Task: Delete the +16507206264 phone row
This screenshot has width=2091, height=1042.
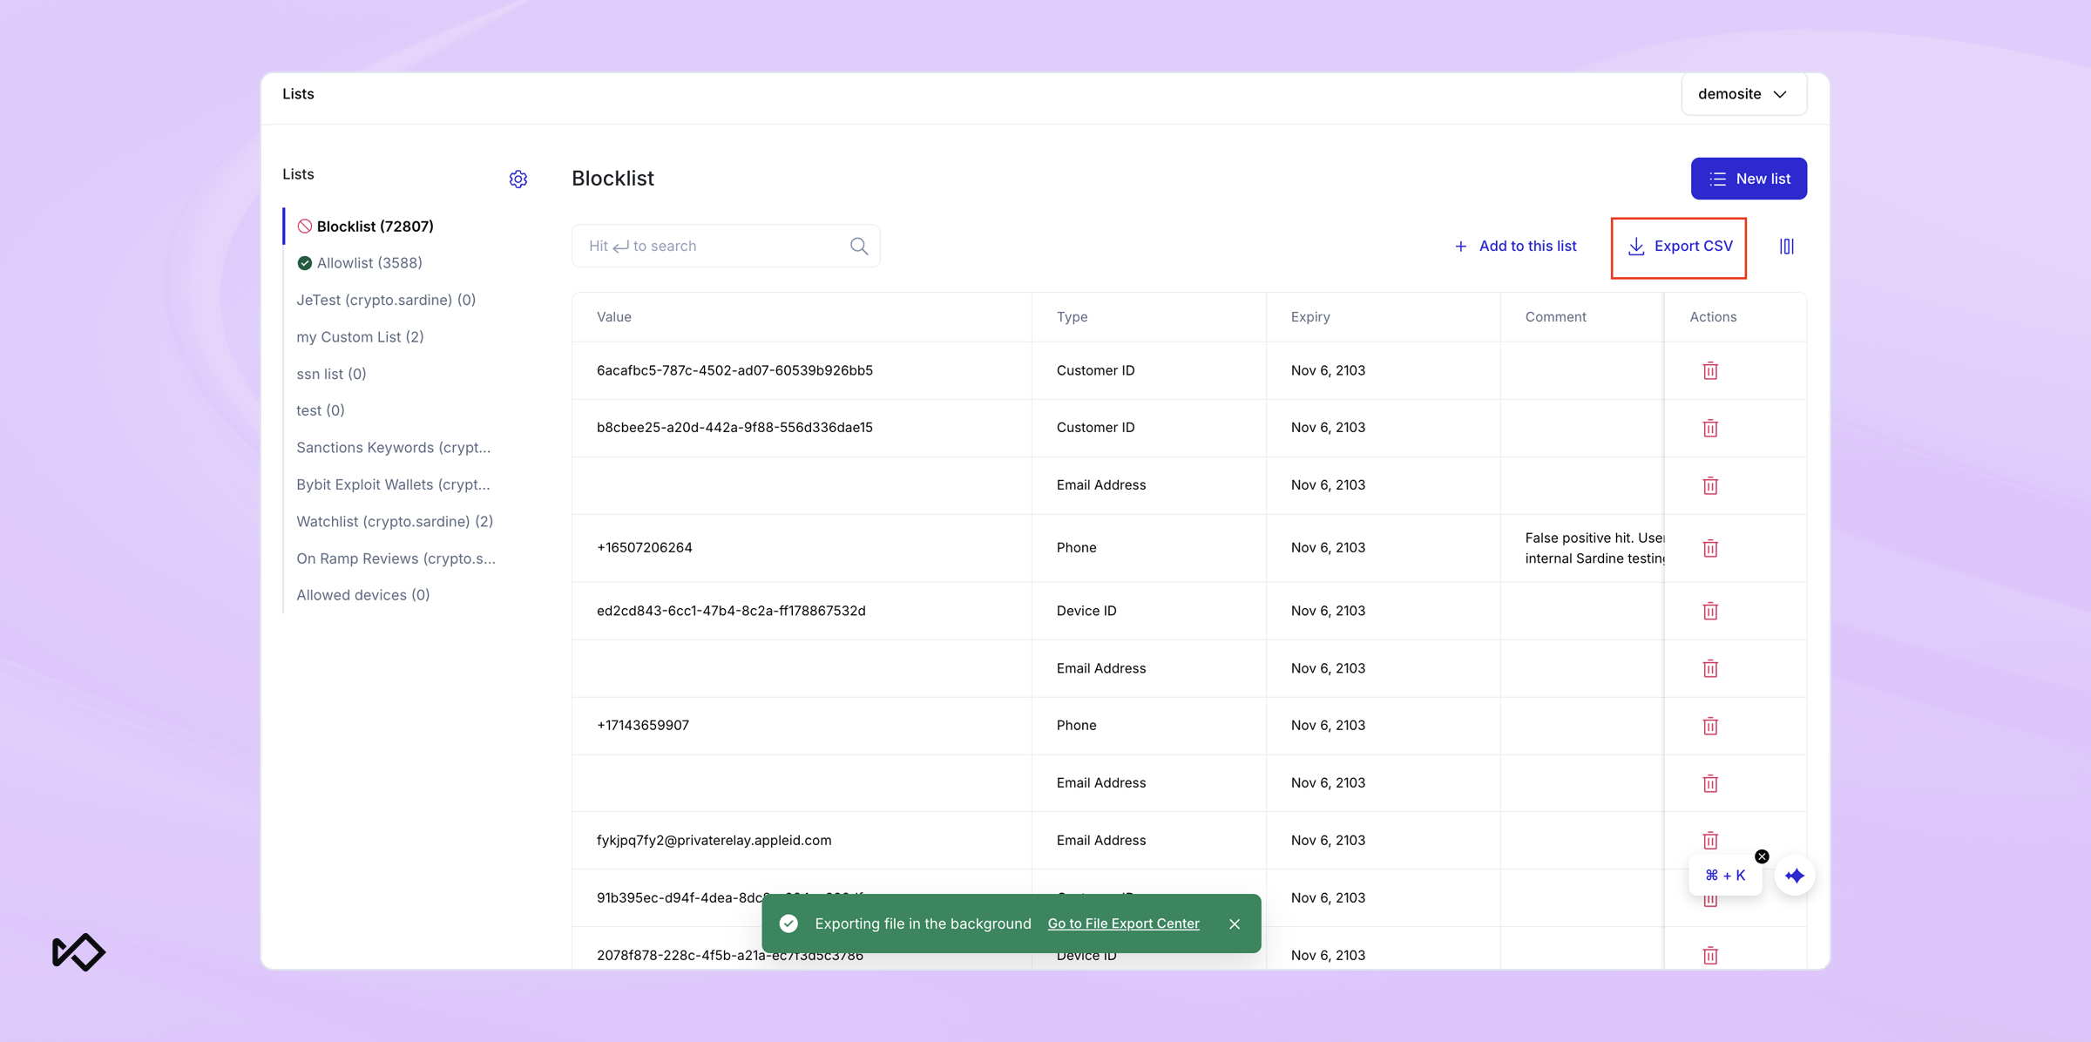Action: (x=1710, y=548)
